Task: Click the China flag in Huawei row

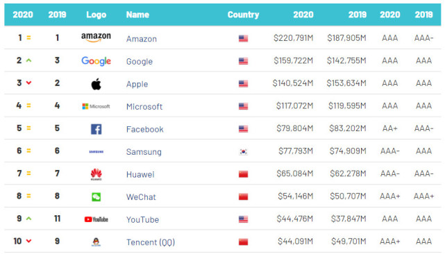Action: [243, 174]
